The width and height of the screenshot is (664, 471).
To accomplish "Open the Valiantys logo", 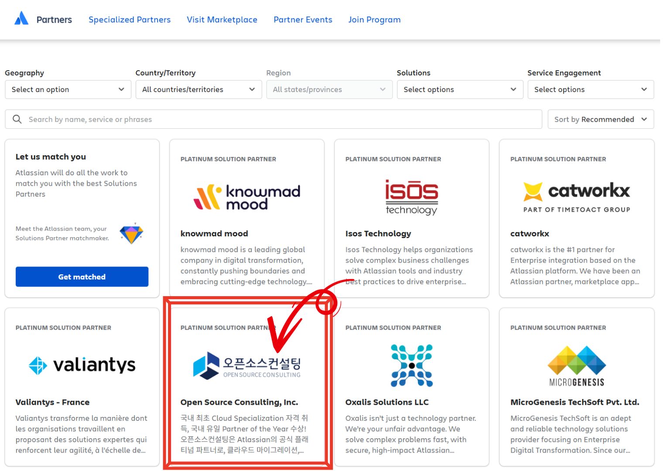I will pyautogui.click(x=82, y=365).
